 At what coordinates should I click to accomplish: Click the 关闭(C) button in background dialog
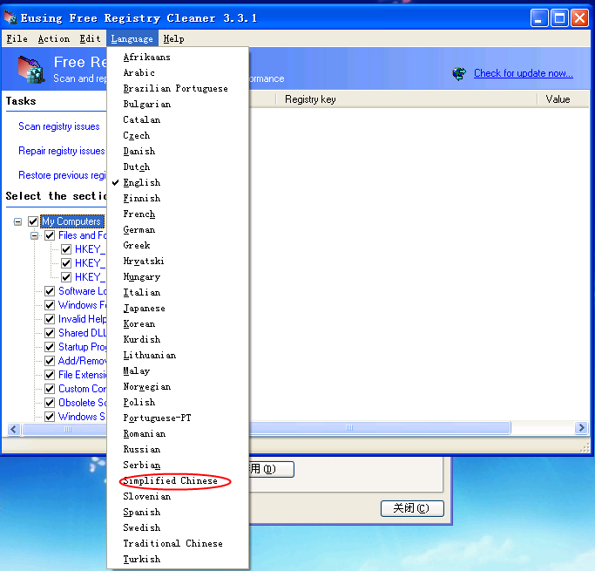pos(412,508)
